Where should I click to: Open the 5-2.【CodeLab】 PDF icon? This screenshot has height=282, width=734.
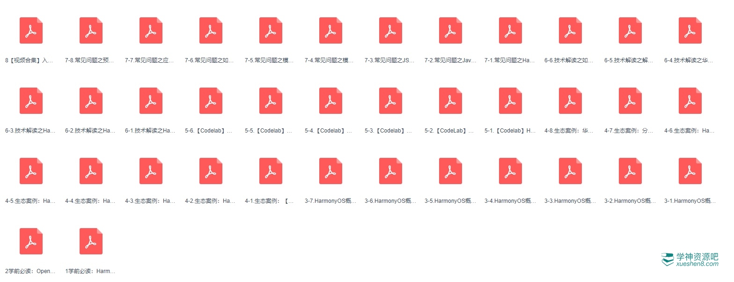(450, 101)
